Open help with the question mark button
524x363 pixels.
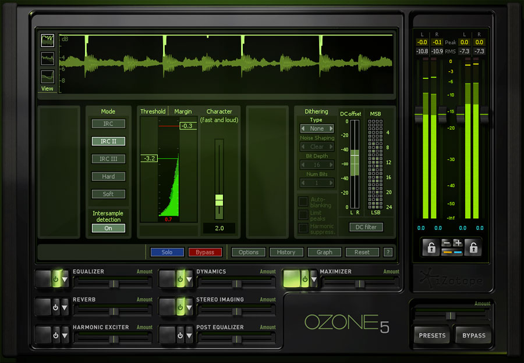(388, 252)
